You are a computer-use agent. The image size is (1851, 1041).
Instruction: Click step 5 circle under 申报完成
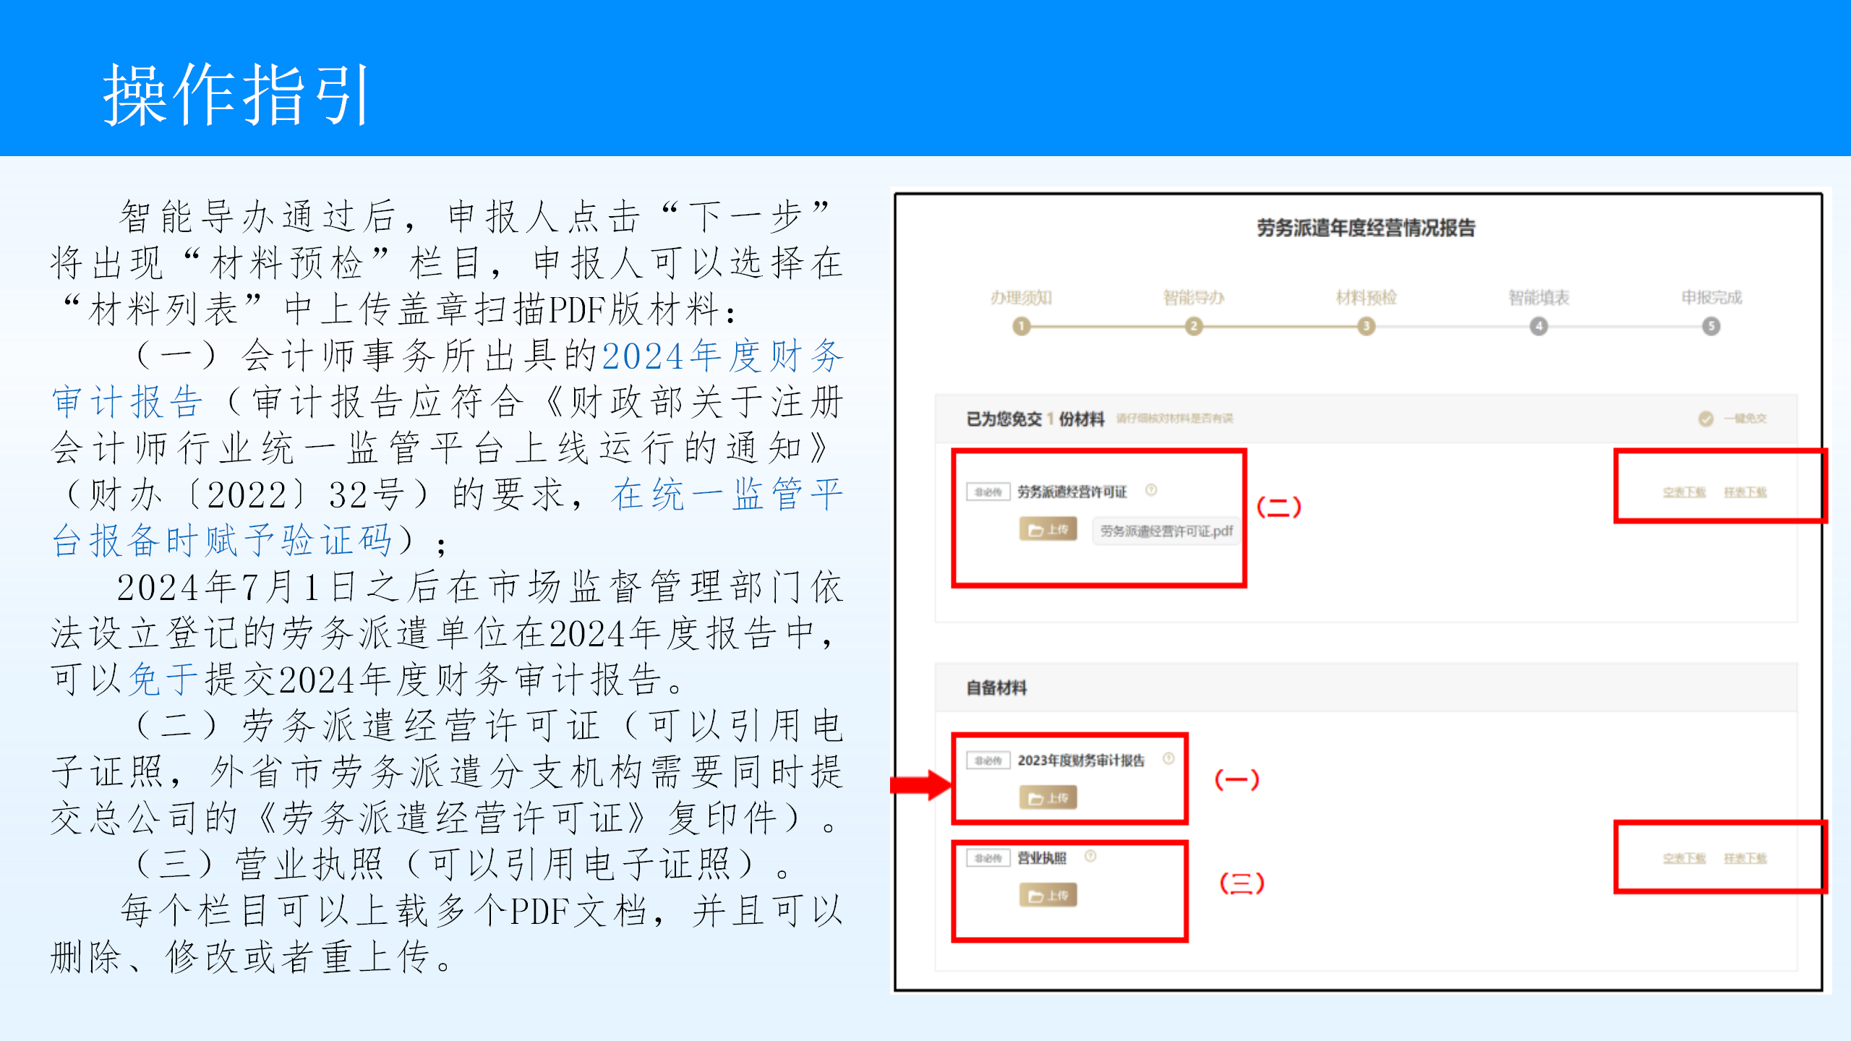[1711, 326]
